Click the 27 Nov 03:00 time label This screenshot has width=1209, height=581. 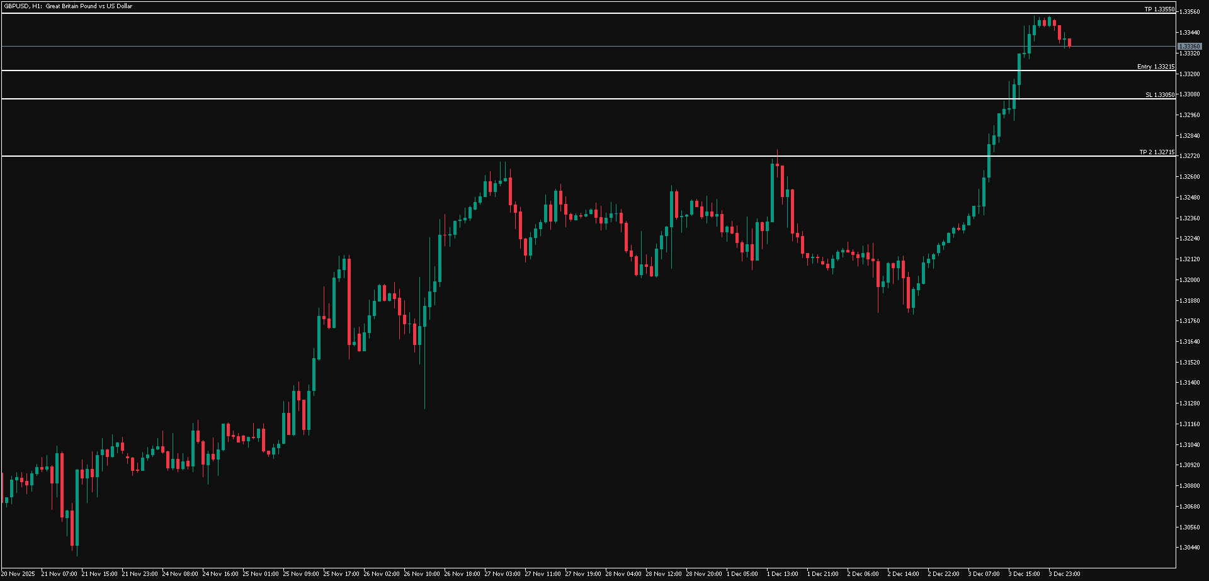(502, 574)
